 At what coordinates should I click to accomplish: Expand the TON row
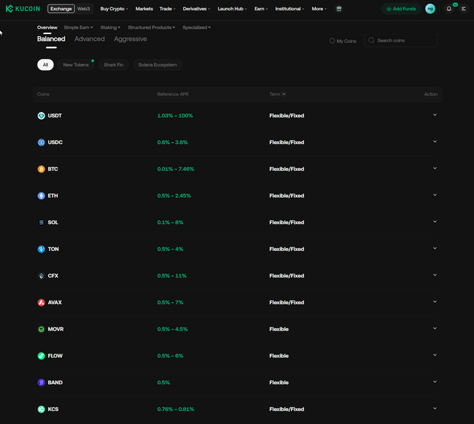pos(435,248)
